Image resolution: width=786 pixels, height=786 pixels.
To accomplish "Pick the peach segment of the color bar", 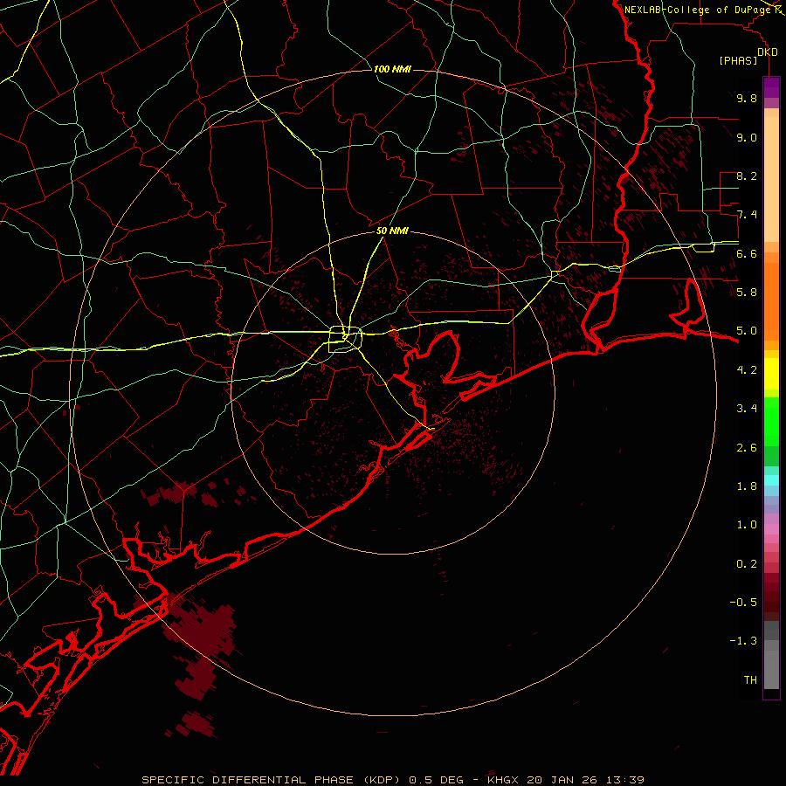I will click(x=771, y=179).
